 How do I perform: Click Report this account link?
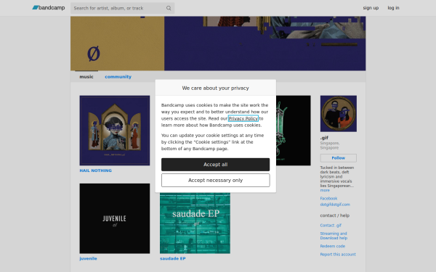pos(338,255)
